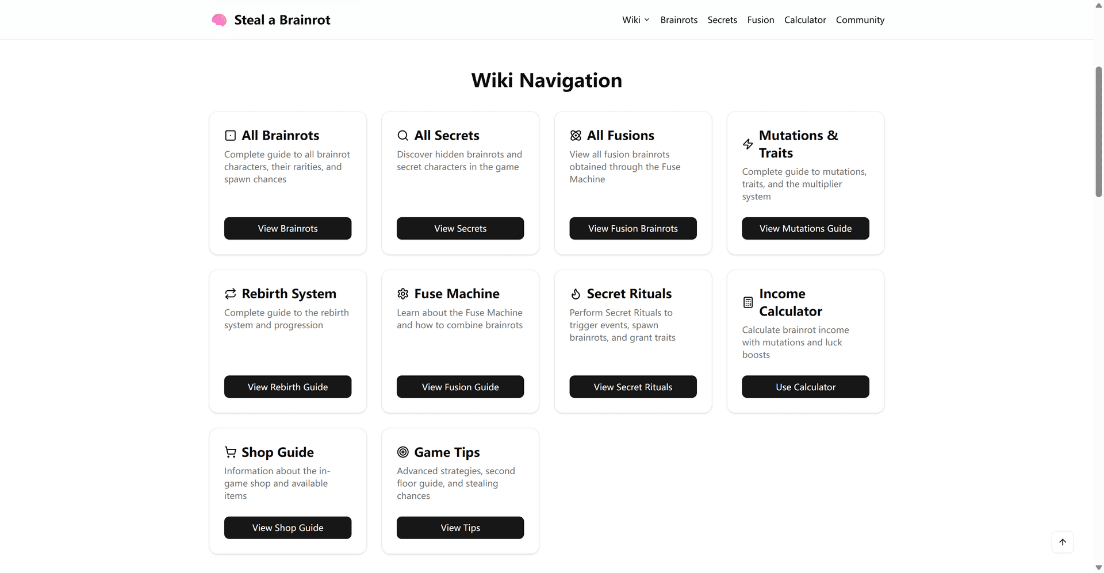The width and height of the screenshot is (1104, 573).
Task: Click the Secret Rituals flame icon
Action: [576, 294]
